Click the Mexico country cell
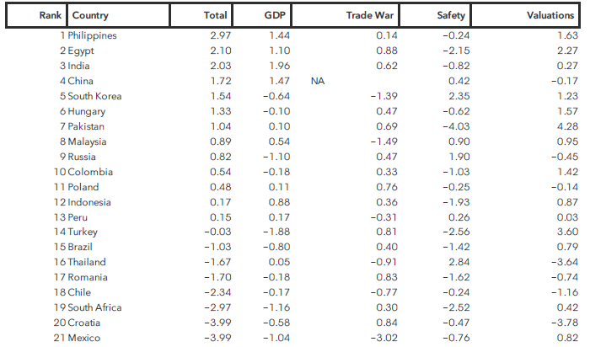The width and height of the screenshot is (590, 347). (84, 339)
